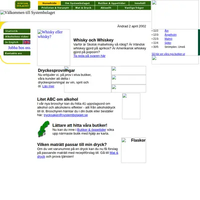
Task: Open the Innehåll menu item
Action: pos(140,3)
